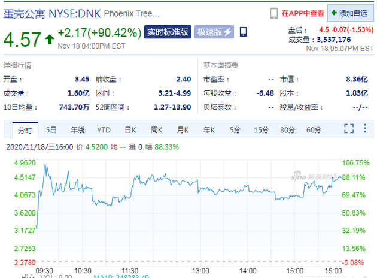
Task: Click timestamp Nov 18 05:07PM EST
Action: pos(340,49)
